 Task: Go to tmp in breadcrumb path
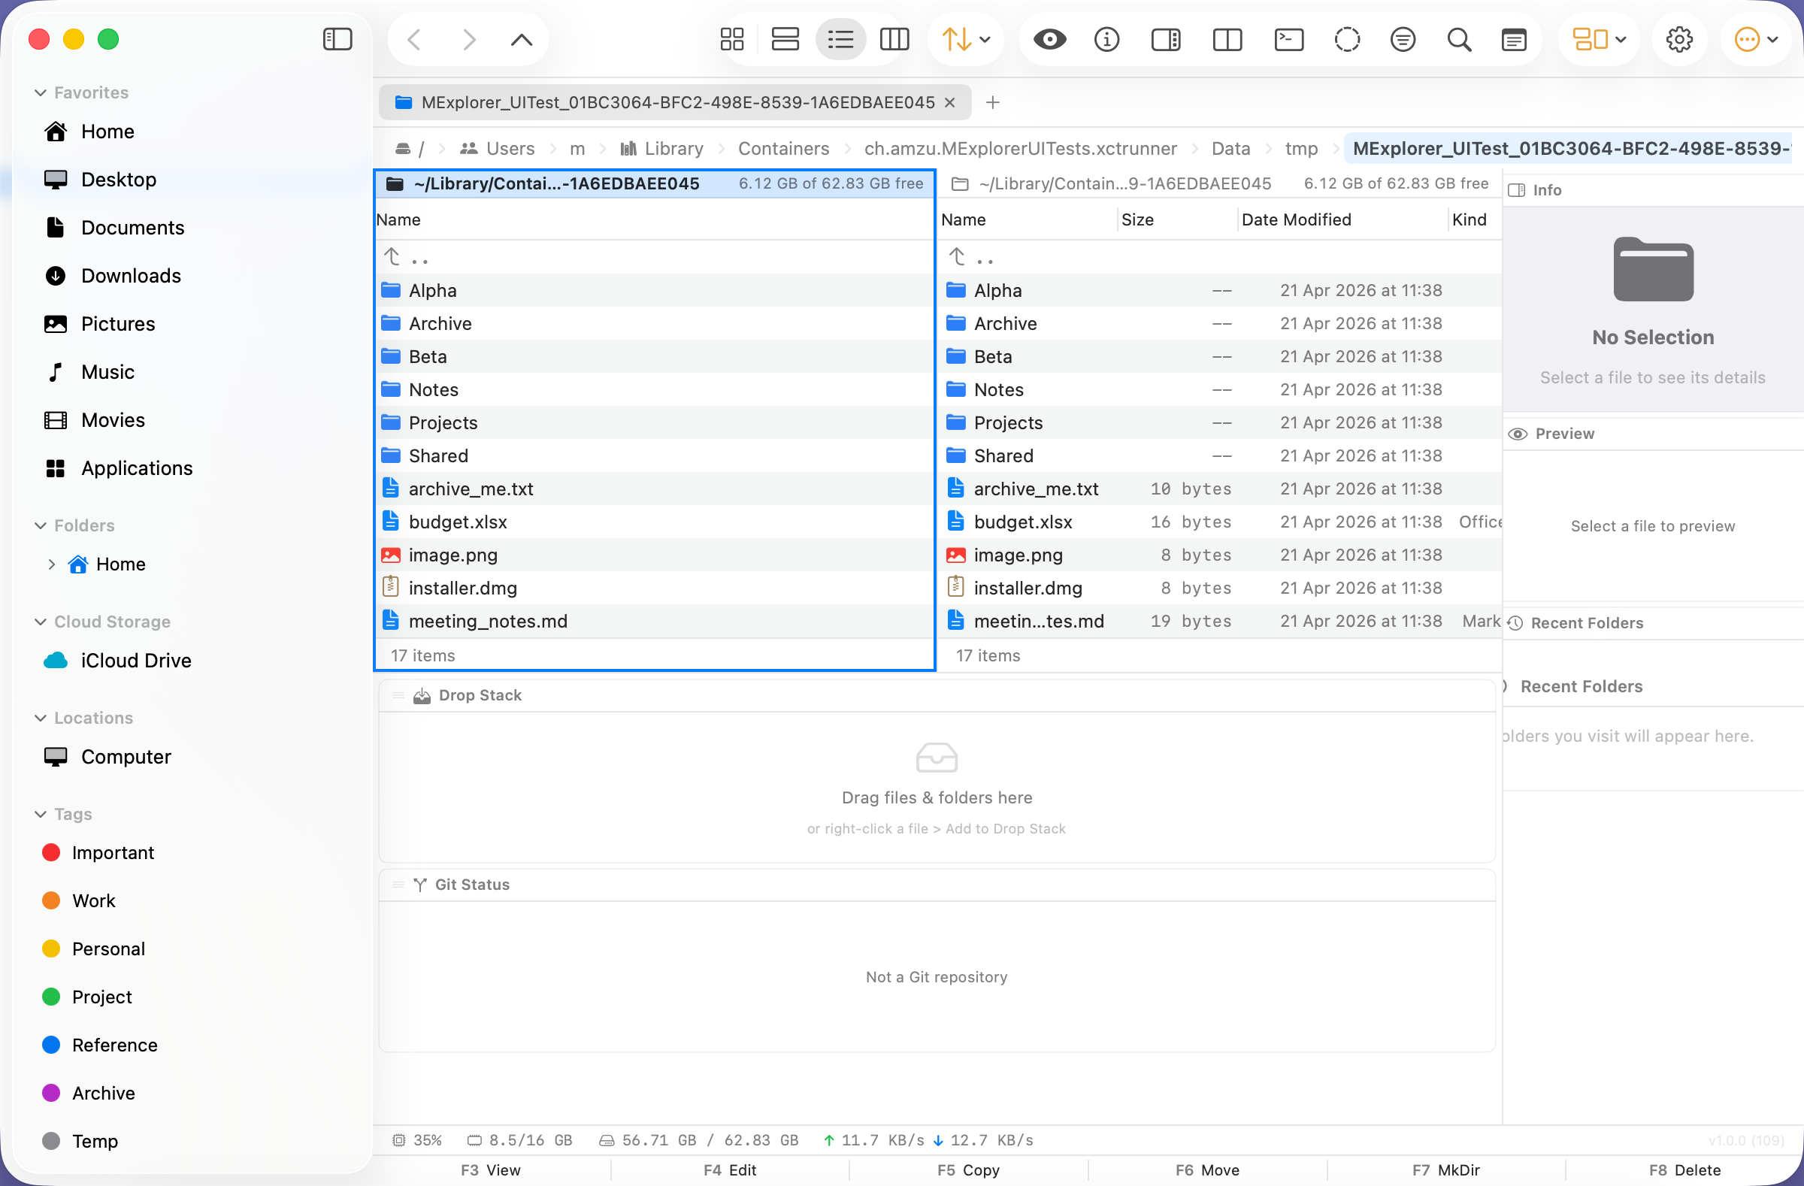[1300, 149]
